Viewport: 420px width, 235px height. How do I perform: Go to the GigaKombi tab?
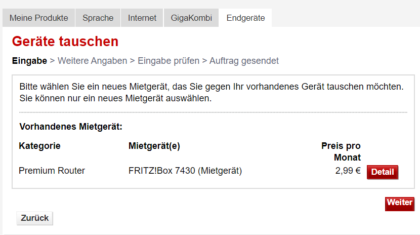pyautogui.click(x=191, y=18)
